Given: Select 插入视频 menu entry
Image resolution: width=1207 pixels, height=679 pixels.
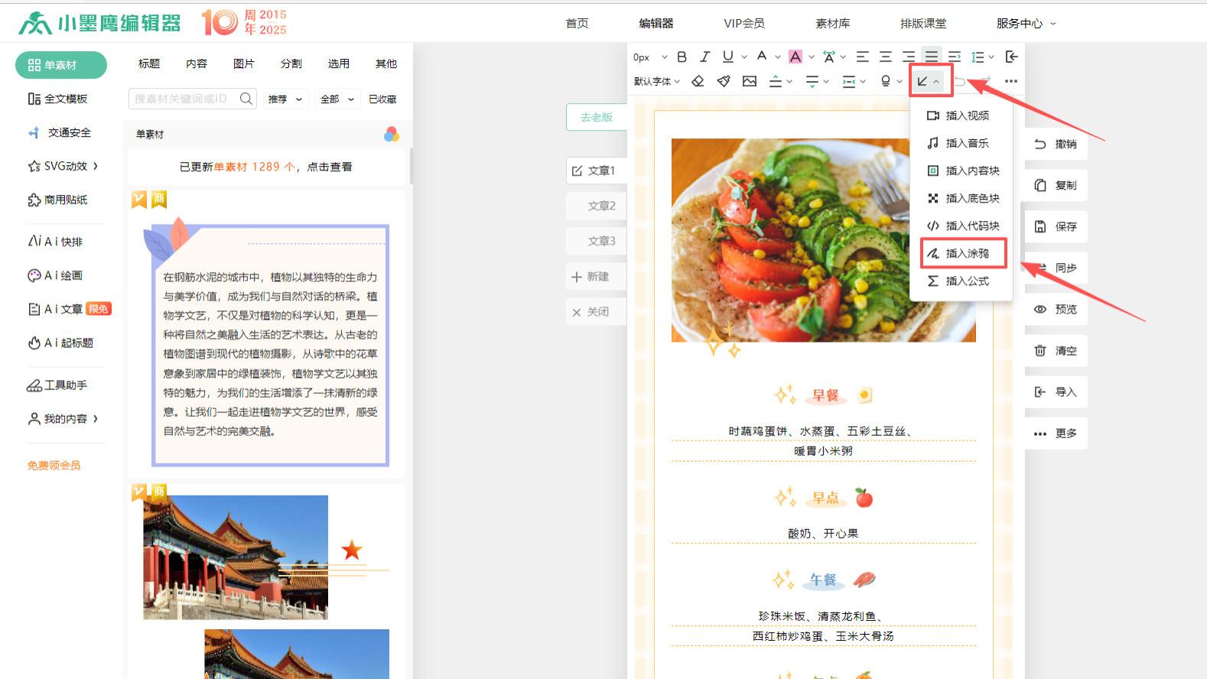Looking at the screenshot, I should pyautogui.click(x=961, y=115).
